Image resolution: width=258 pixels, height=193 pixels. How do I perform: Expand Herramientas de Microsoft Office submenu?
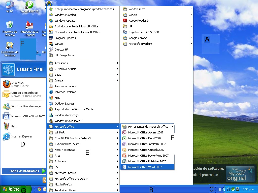tap(148, 127)
